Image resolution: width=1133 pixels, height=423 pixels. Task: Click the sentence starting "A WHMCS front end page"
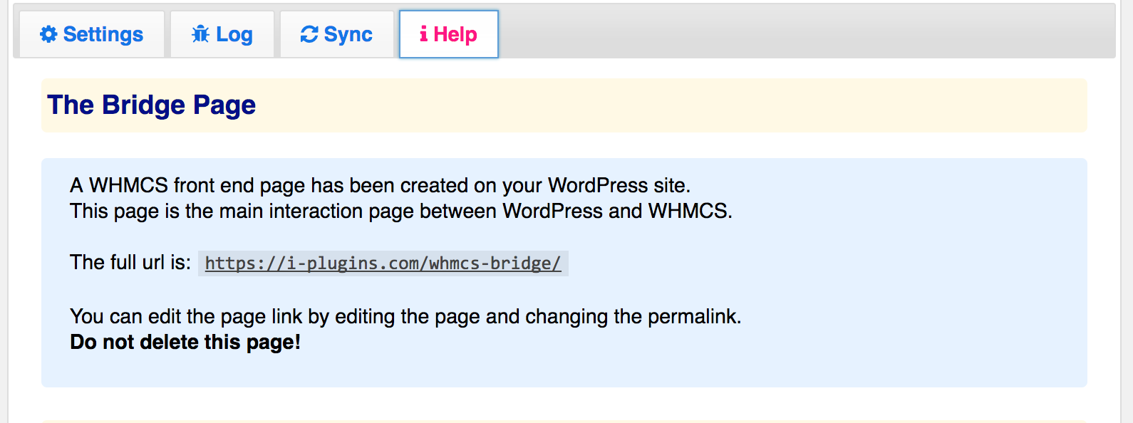[381, 185]
